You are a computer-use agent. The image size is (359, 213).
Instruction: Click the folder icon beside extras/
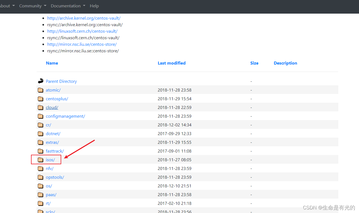pyautogui.click(x=41, y=142)
